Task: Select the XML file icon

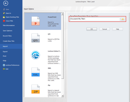Action: click(36, 72)
